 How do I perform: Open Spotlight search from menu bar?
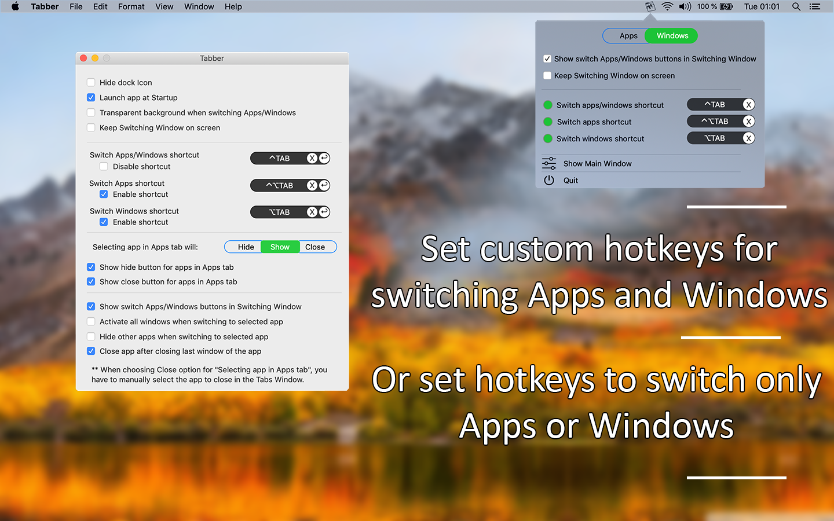point(796,6)
